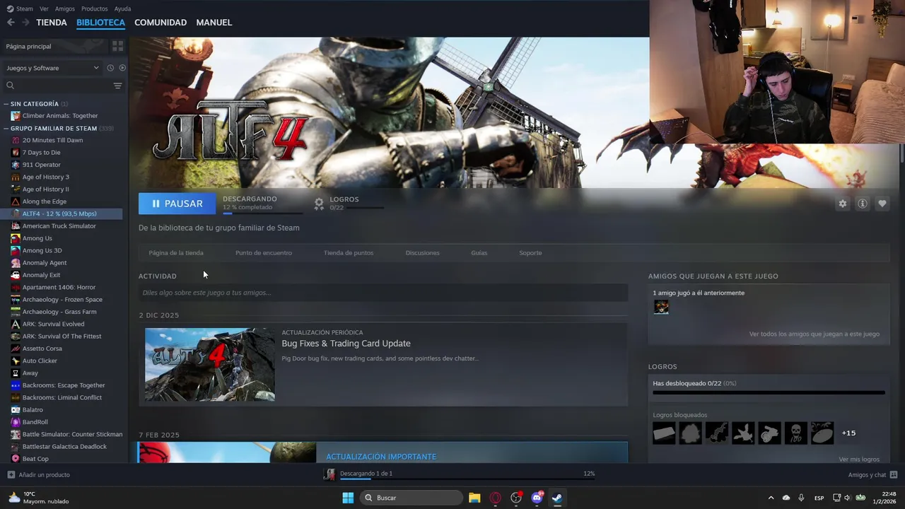The width and height of the screenshot is (905, 509).
Task: Click the Steam taskbar icon
Action: (557, 498)
